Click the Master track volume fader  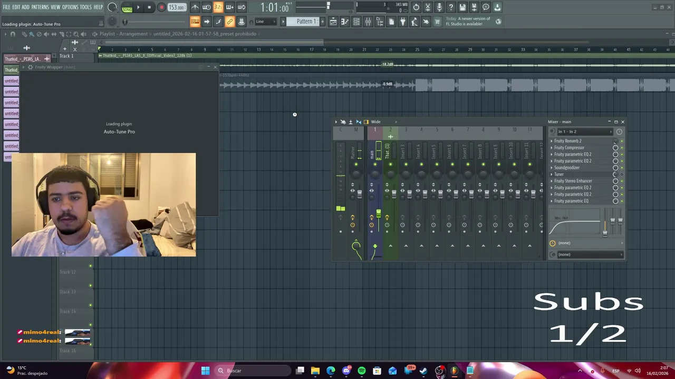click(x=360, y=194)
